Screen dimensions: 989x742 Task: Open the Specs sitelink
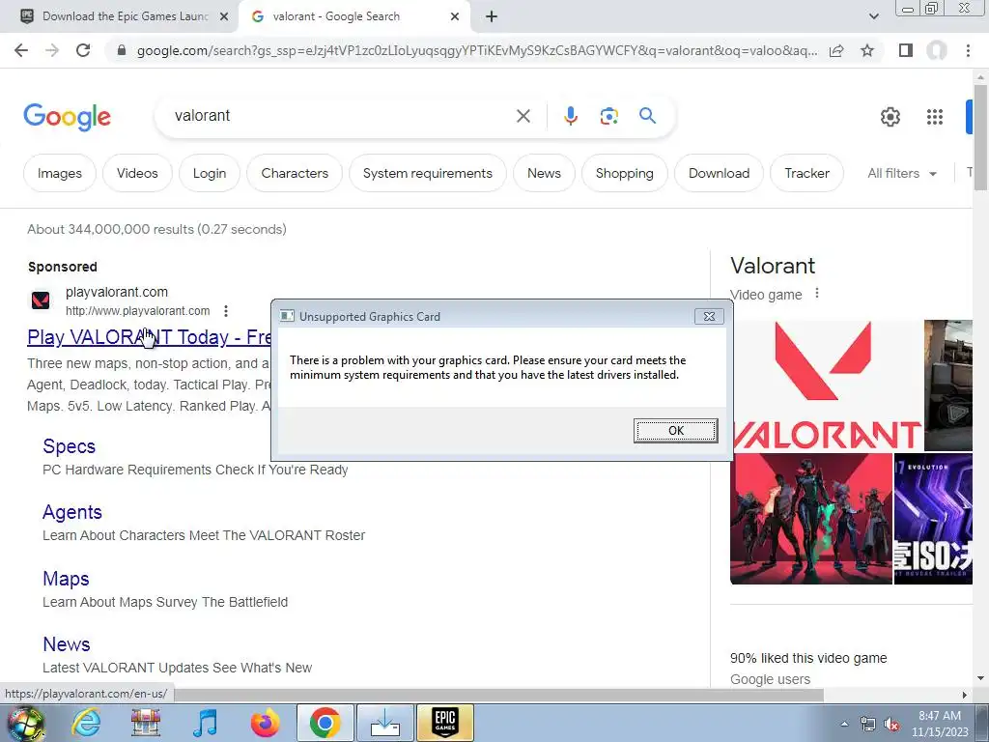click(x=69, y=446)
